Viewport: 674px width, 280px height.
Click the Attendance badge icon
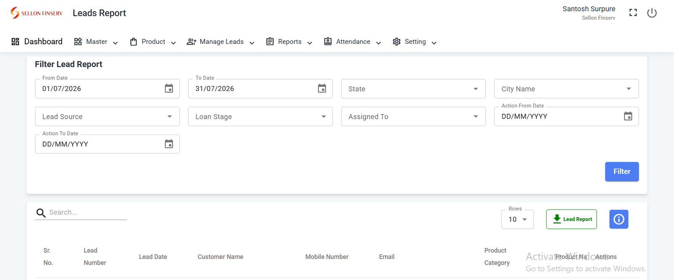328,41
